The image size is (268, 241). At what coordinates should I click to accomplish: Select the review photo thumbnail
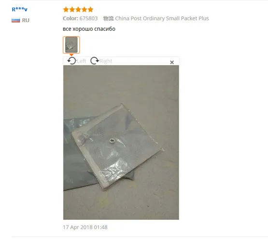click(x=71, y=45)
